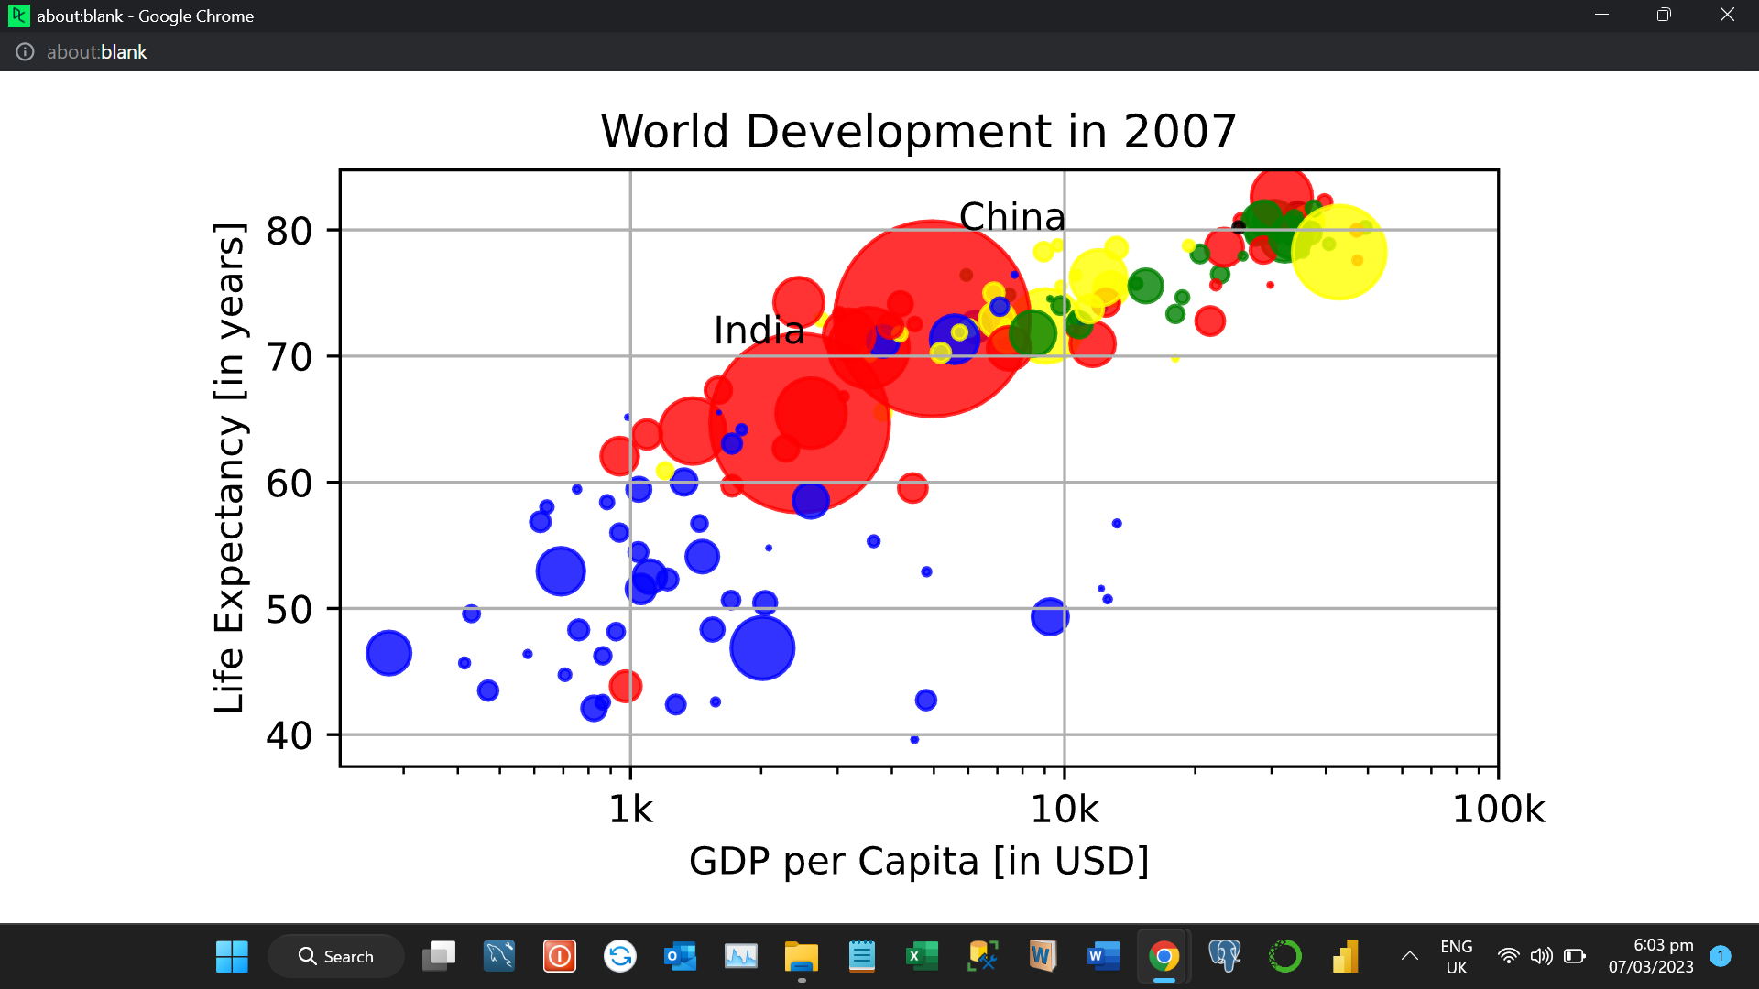Launch pgAdmin via the PostgreSQL elephant icon

(x=1224, y=955)
